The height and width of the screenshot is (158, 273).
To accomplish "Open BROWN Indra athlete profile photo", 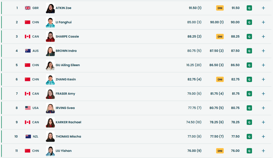I will point(50,51).
